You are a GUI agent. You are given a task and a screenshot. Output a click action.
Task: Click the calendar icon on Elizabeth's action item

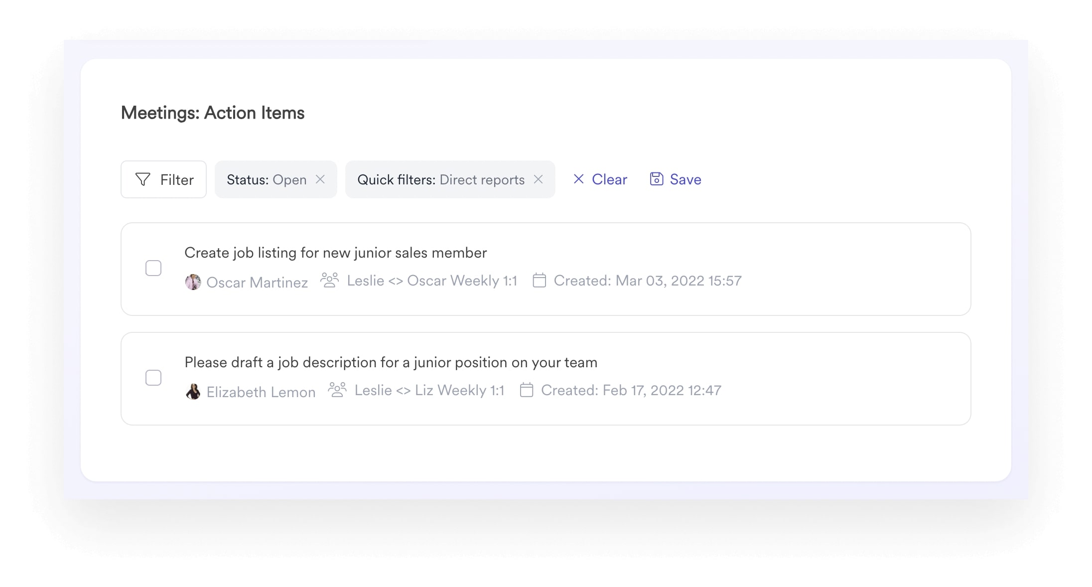526,390
